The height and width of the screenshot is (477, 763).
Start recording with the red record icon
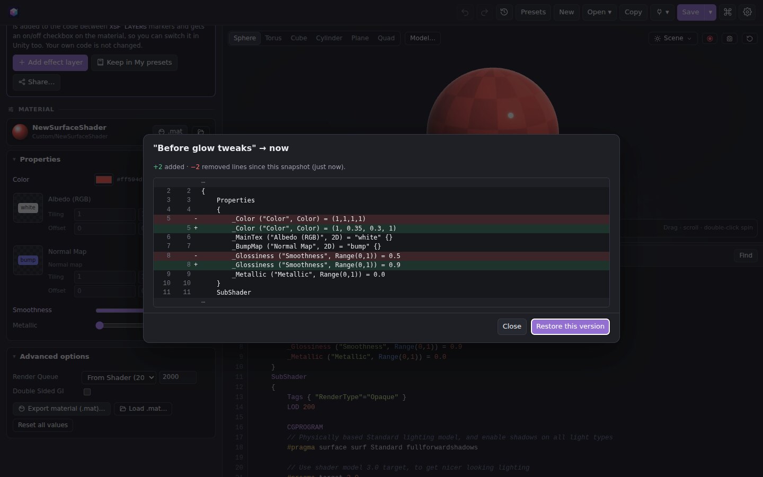tap(710, 39)
